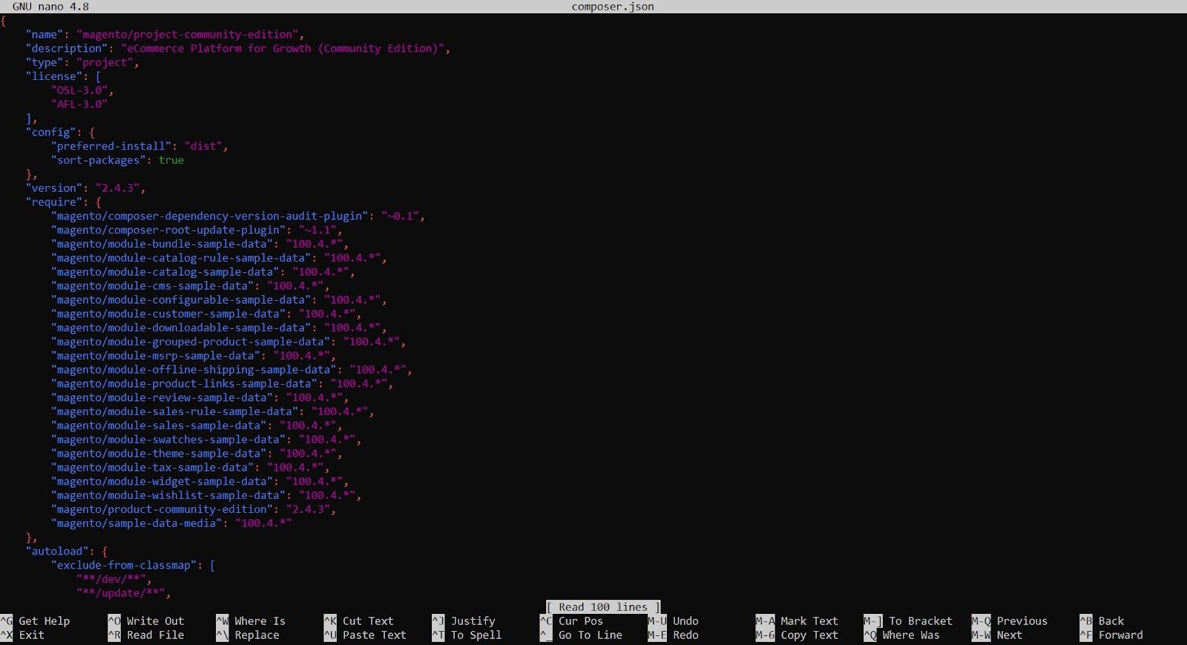Click the "preferred-install" key
This screenshot has width=1187, height=645.
click(111, 147)
